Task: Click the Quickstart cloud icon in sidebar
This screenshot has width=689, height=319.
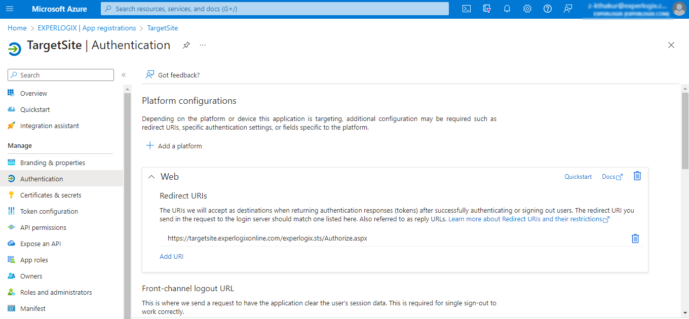Action: (11, 109)
